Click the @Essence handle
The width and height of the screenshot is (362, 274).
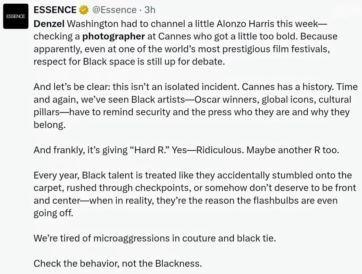coord(115,10)
